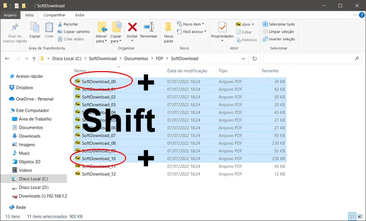This screenshot has width=366, height=221.
Task: Click the Copiar button in the ribbon
Action: click(35, 30)
